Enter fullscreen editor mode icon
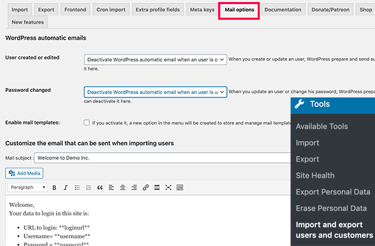Viewport: 375px width, 246px height. tap(168, 187)
